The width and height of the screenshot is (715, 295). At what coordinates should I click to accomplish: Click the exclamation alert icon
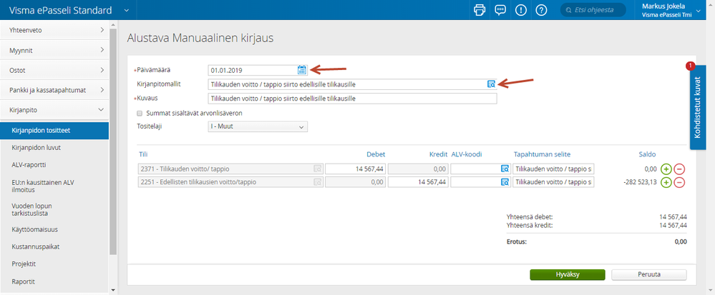point(521,10)
